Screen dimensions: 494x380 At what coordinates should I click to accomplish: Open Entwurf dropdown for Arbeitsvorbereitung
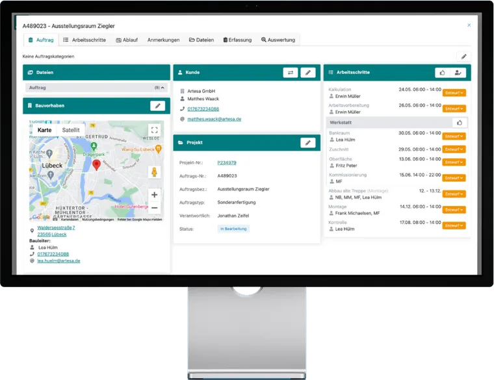pos(454,108)
